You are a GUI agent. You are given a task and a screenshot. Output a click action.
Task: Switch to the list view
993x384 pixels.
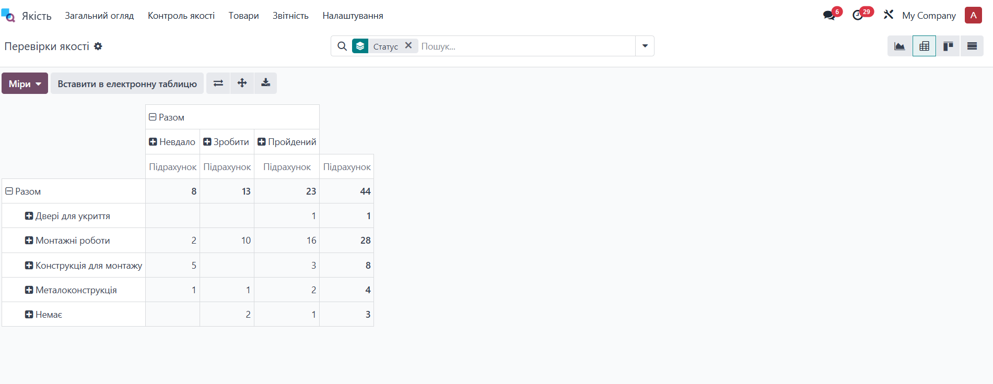(x=972, y=46)
